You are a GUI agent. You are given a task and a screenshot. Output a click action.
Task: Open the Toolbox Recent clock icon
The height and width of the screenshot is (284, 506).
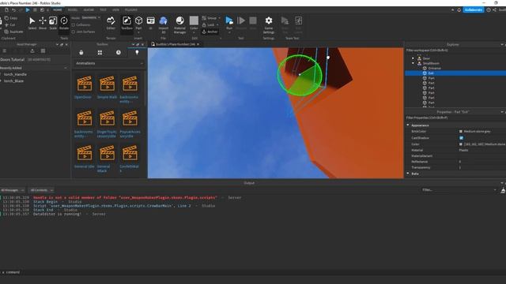[119, 53]
